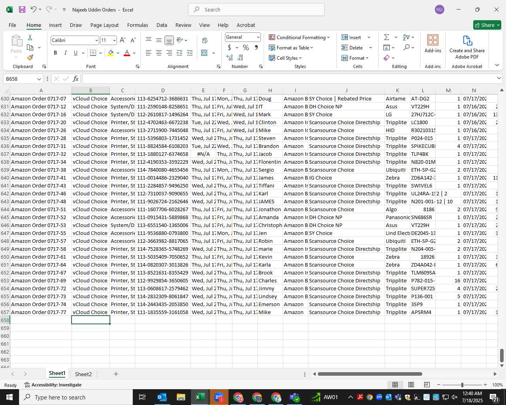Viewport: 506px width, 405px height.
Task: Click the zoom slider handle
Action: [x=462, y=385]
